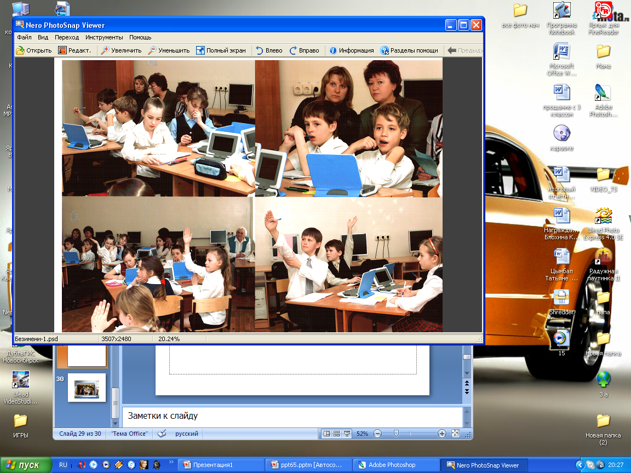Click the Открыть (Open) toolbar icon

click(x=20, y=50)
